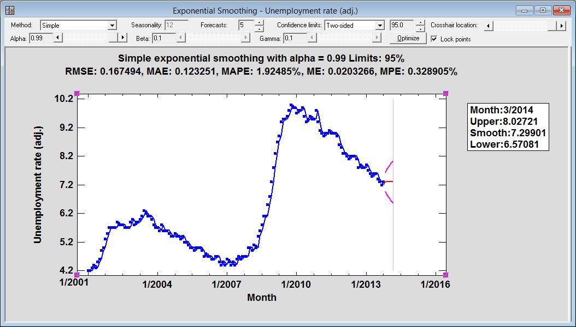Image resolution: width=576 pixels, height=327 pixels.
Task: Increase the Forecasts value with up arrow
Action: pos(259,23)
